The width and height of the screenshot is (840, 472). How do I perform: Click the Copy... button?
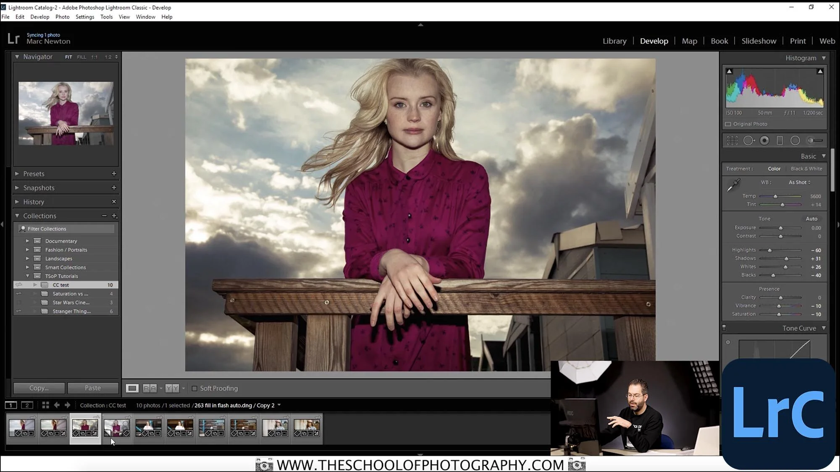point(39,388)
